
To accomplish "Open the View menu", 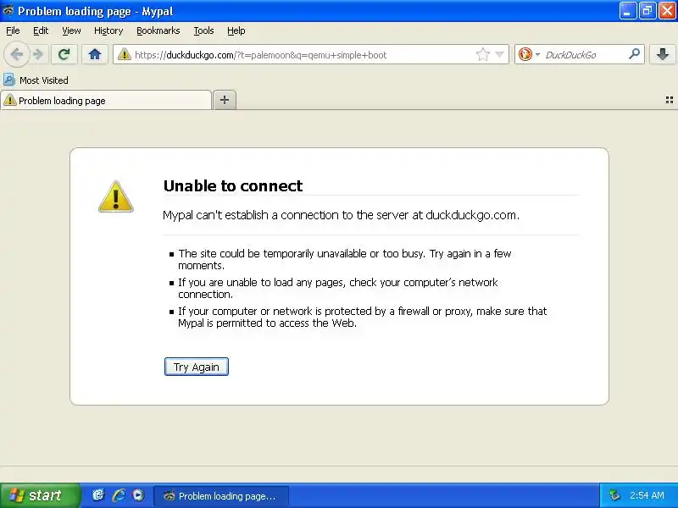I will 71,30.
